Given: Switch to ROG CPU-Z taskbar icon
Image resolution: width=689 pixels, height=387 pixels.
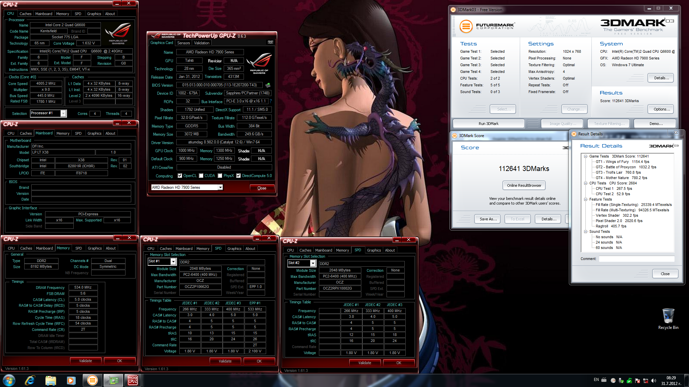Looking at the screenshot, I should [x=133, y=380].
